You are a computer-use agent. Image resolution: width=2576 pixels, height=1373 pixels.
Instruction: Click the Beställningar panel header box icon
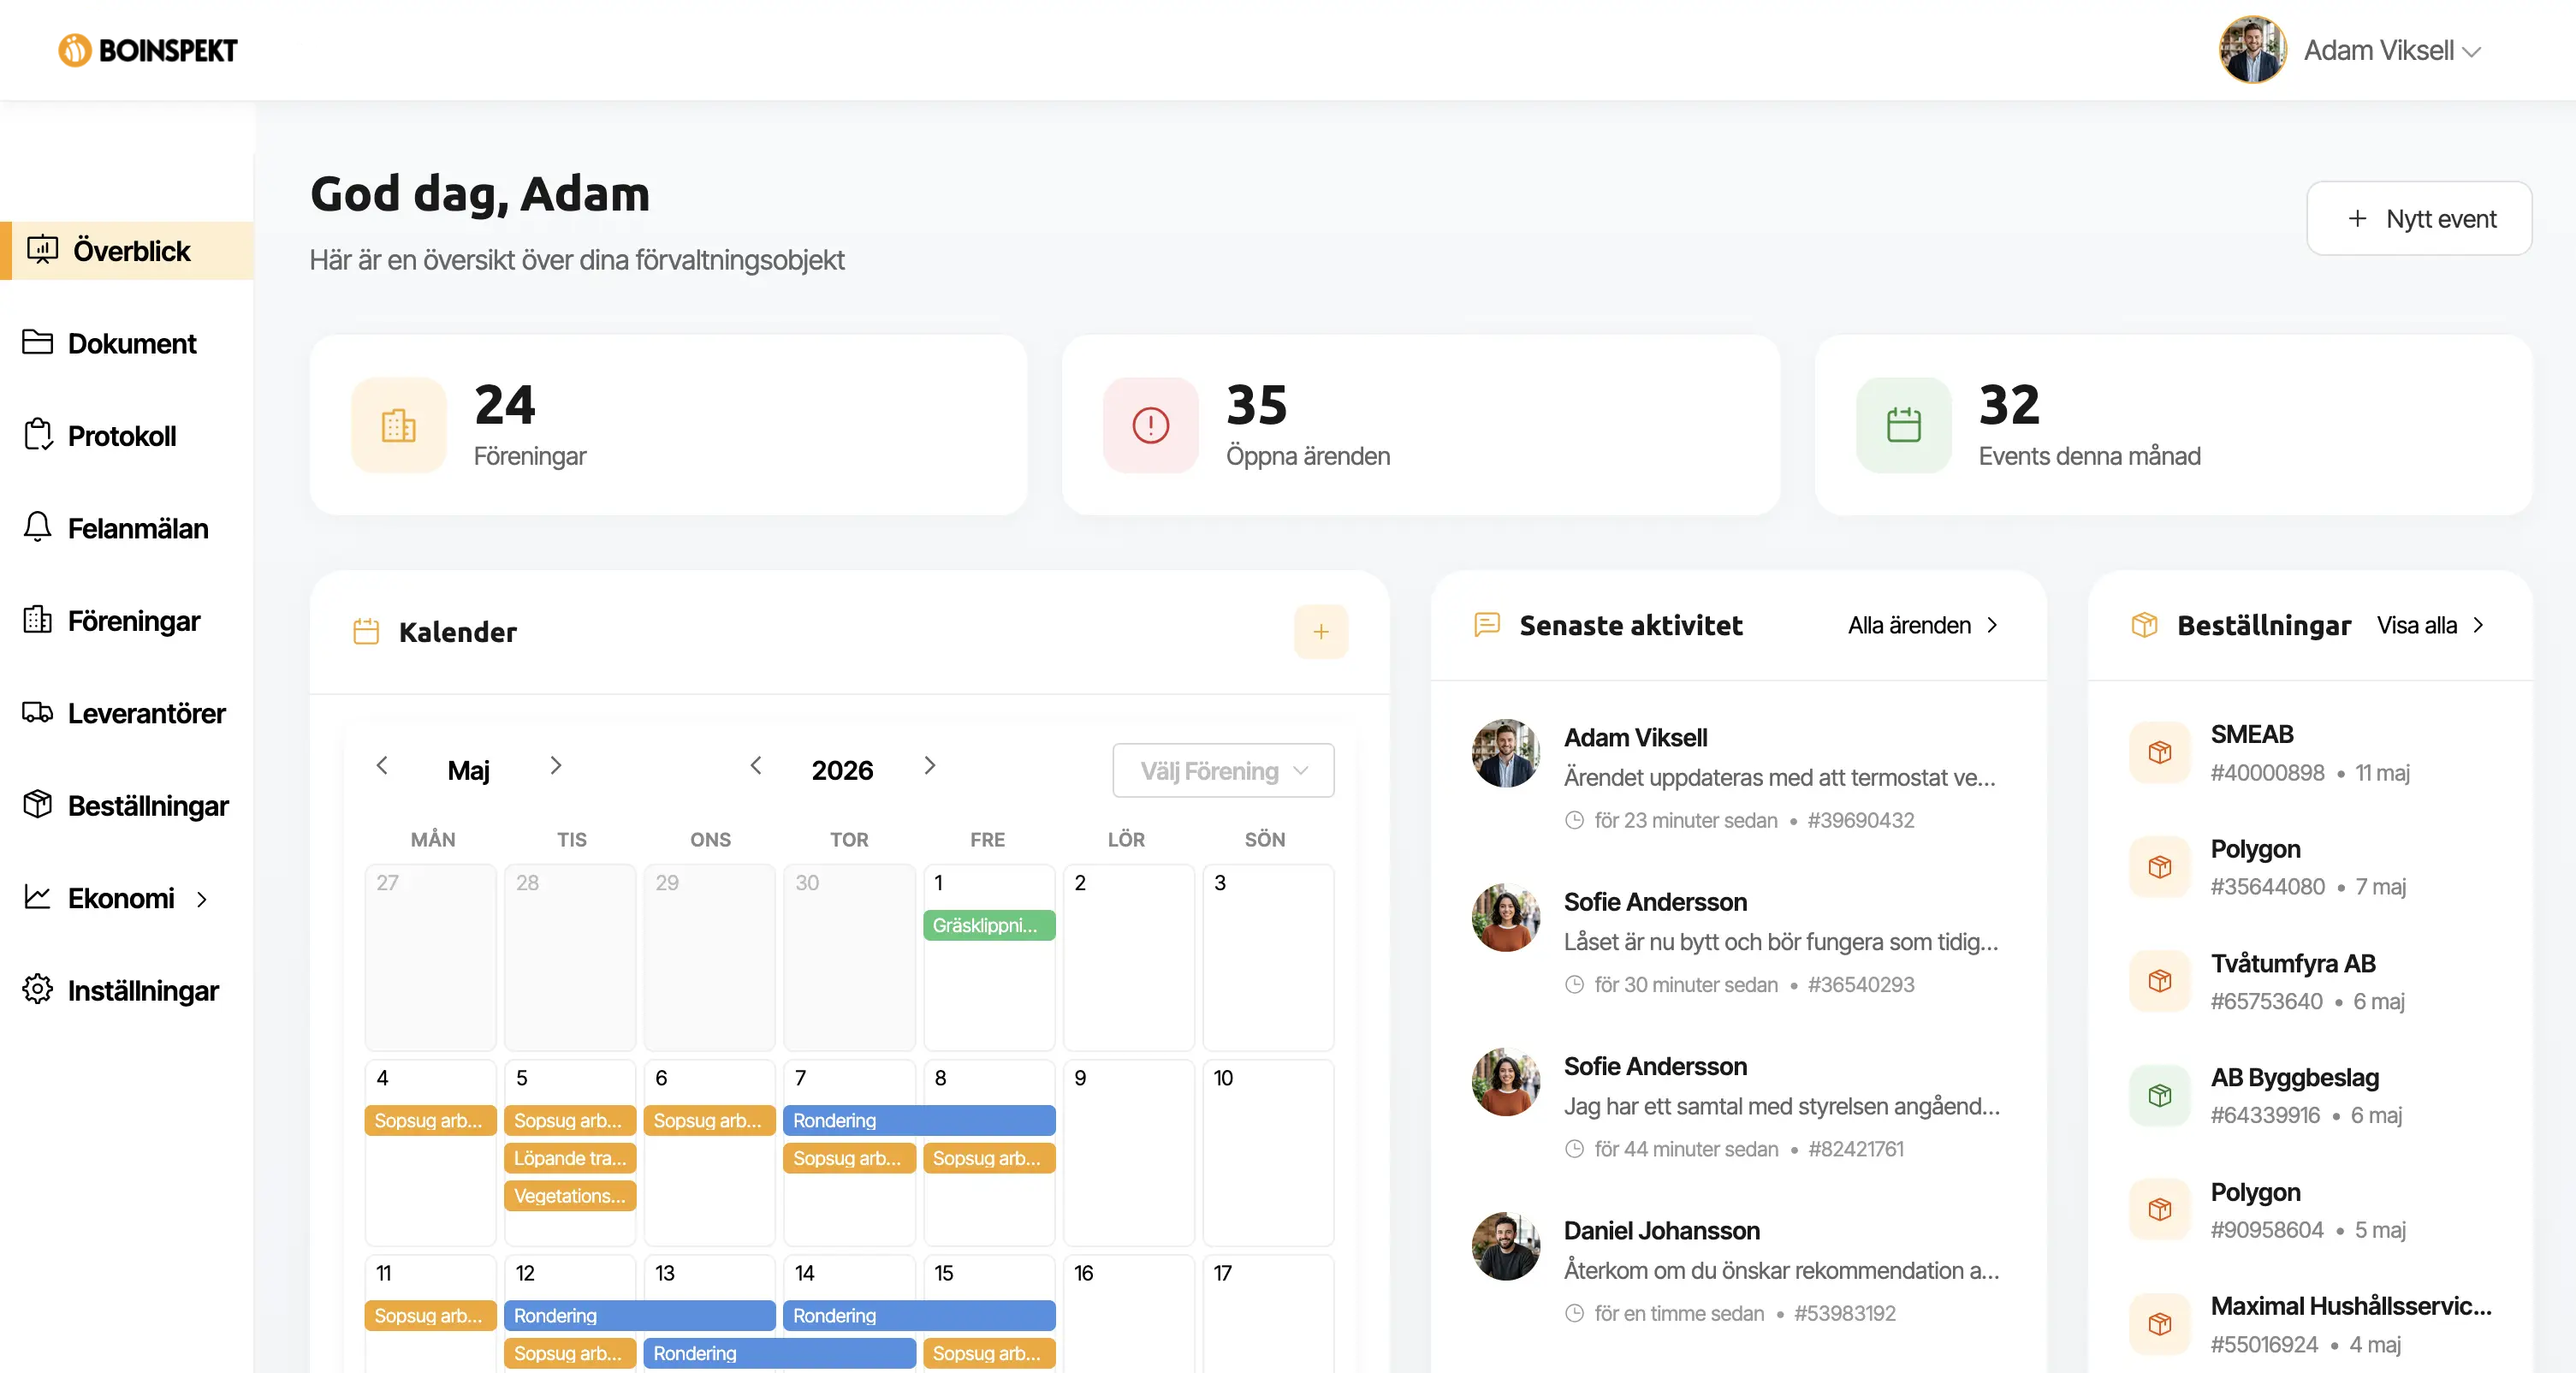coord(2143,625)
